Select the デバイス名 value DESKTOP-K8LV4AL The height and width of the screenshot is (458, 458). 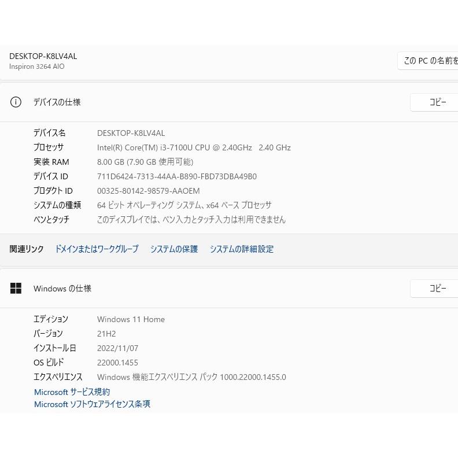coord(131,133)
